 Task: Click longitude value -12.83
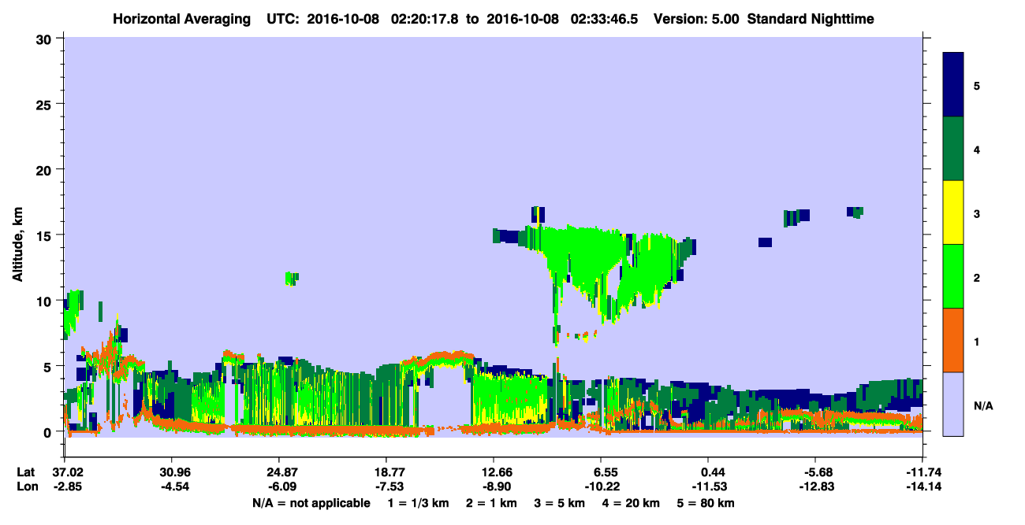click(x=815, y=486)
